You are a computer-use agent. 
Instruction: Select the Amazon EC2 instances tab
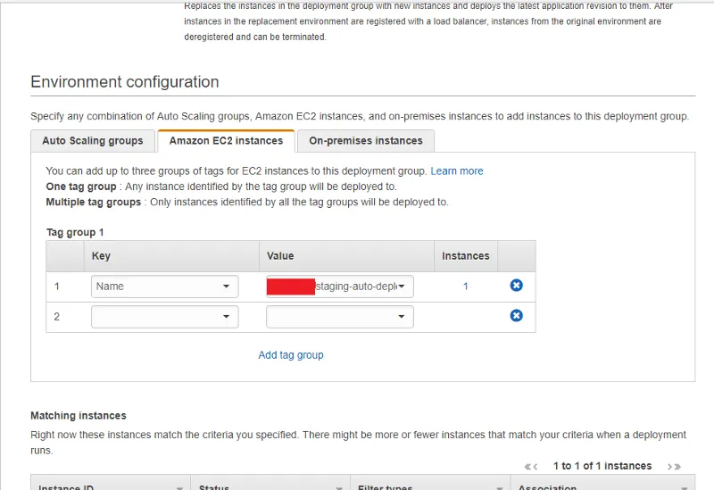point(226,141)
